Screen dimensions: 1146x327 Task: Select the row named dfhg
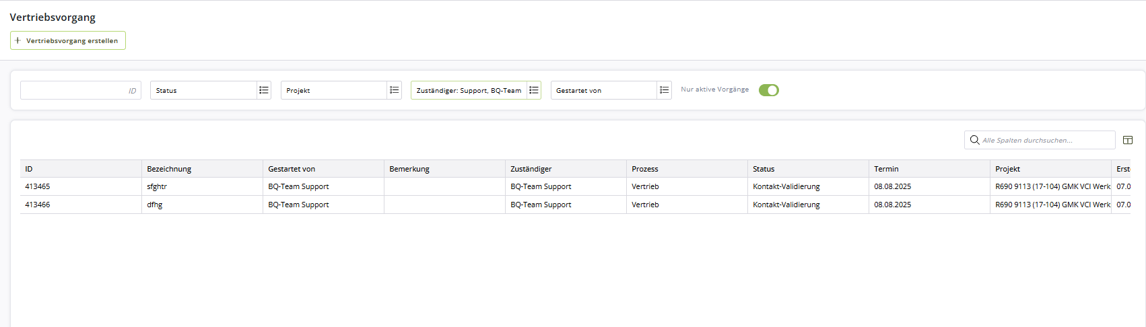(x=155, y=205)
